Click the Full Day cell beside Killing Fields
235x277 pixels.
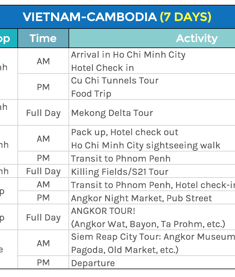click(x=43, y=171)
